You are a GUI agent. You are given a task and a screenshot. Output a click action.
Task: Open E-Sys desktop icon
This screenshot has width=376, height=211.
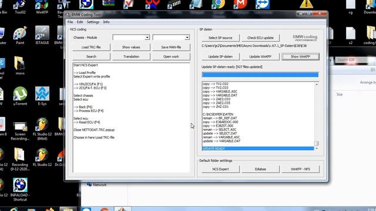tap(42, 96)
